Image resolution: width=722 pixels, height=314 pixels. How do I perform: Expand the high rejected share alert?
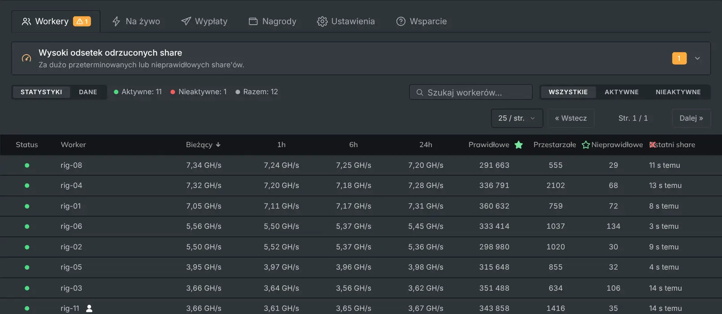click(x=697, y=58)
